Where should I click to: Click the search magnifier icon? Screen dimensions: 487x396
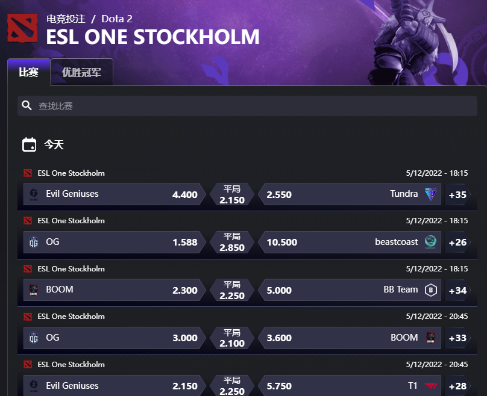pyautogui.click(x=27, y=105)
